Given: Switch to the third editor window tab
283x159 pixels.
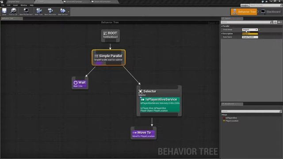Looking at the screenshot, I should pos(76,2).
